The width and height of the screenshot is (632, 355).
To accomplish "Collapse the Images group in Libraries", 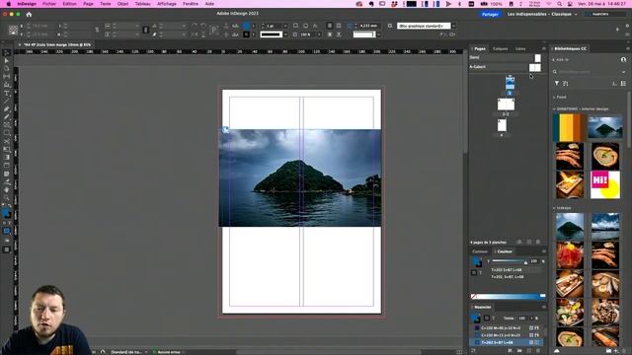I will pos(554,208).
